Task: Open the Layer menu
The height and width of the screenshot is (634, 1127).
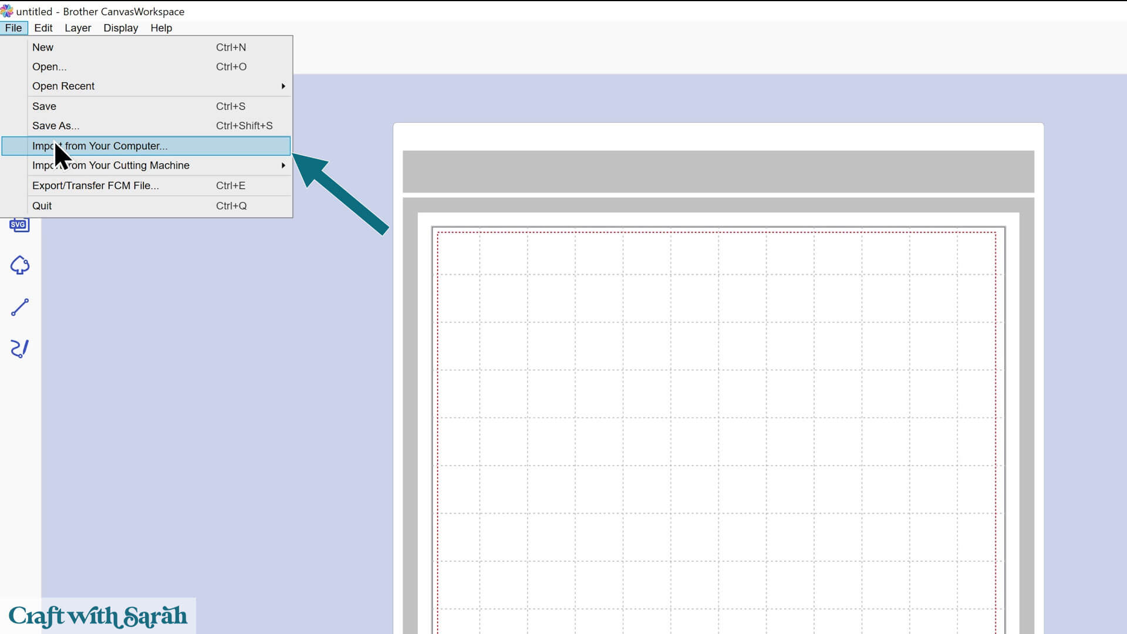Action: [77, 28]
